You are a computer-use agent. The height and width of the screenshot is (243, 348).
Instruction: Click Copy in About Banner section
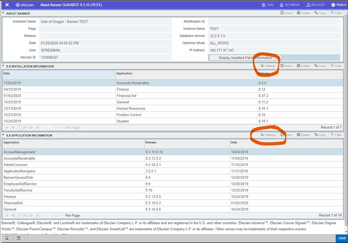click(320, 13)
